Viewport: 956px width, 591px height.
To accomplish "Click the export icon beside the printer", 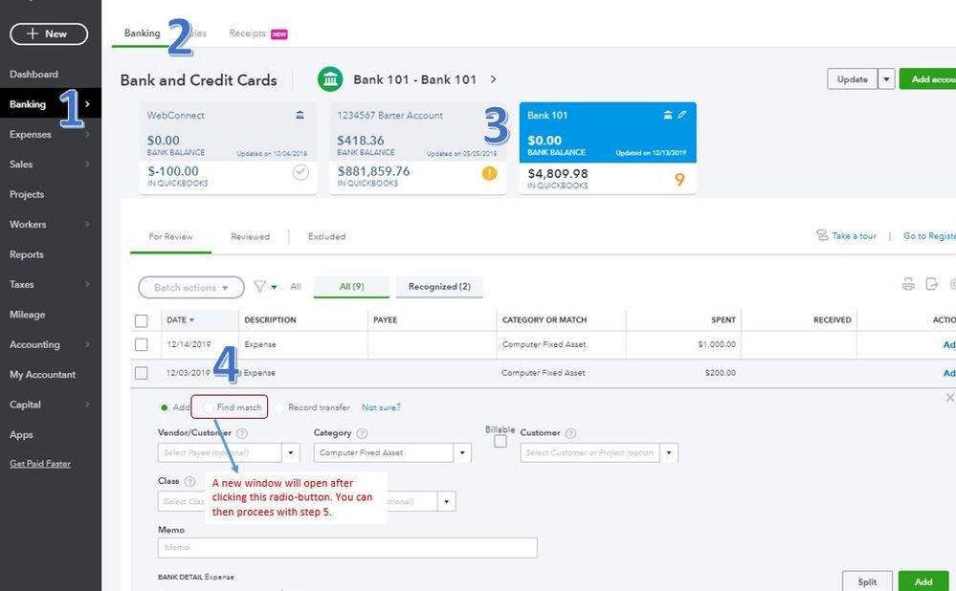I will 932,284.
